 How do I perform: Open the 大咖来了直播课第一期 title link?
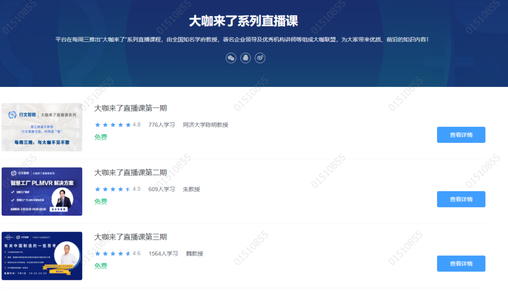pos(130,108)
